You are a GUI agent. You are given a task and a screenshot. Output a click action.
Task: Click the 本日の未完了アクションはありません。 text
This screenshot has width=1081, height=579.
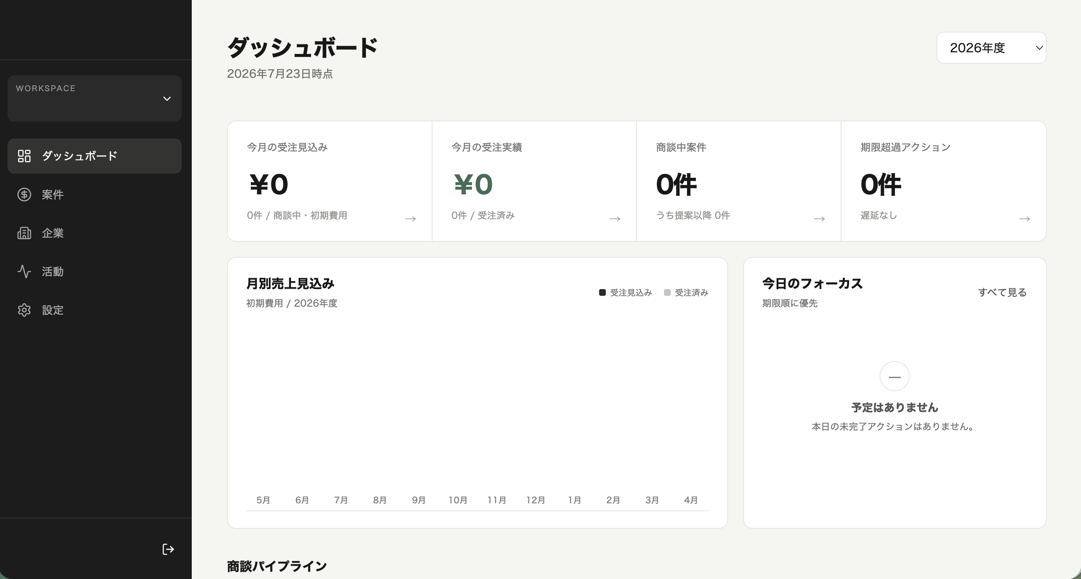click(x=893, y=426)
